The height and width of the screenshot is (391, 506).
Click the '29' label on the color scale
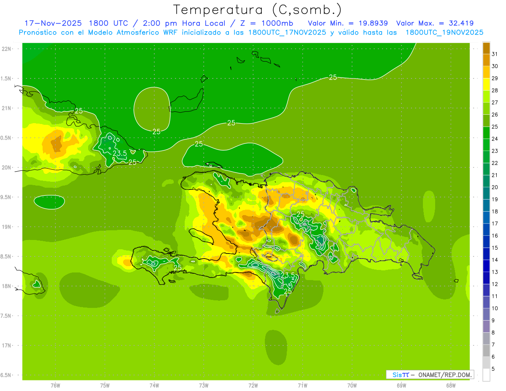(x=495, y=78)
